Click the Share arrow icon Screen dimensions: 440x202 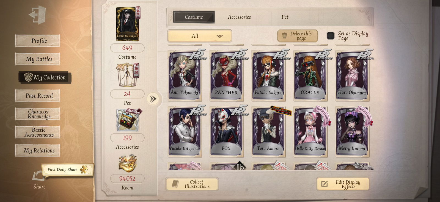click(x=38, y=176)
